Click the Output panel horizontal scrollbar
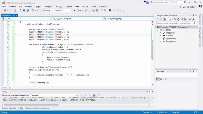The width and height of the screenshot is (203, 114). tap(31, 105)
